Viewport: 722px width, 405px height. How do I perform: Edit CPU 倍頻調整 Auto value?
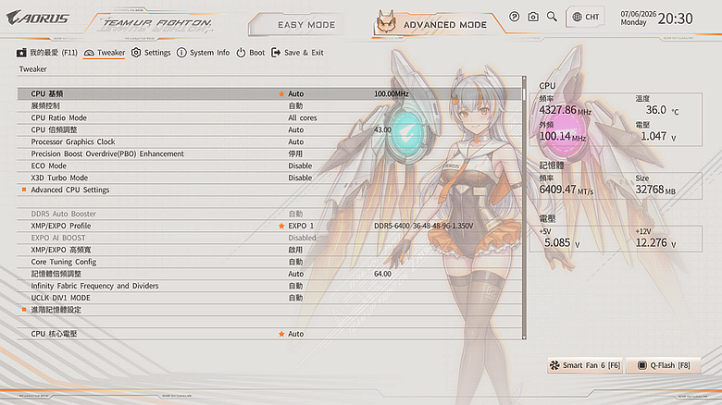pyautogui.click(x=295, y=129)
